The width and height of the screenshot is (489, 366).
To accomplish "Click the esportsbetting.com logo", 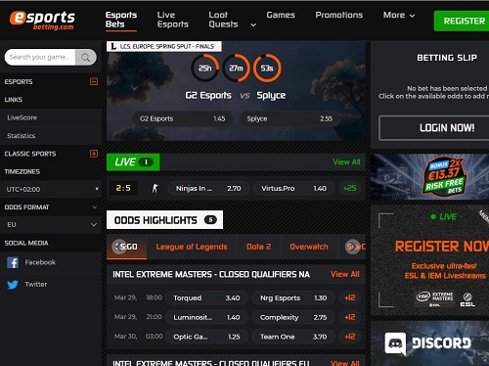I will tap(42, 21).
